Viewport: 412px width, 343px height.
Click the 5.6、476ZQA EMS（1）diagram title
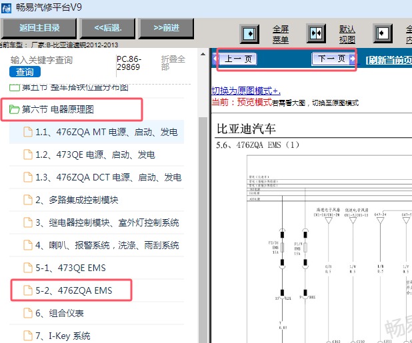[x=257, y=145]
